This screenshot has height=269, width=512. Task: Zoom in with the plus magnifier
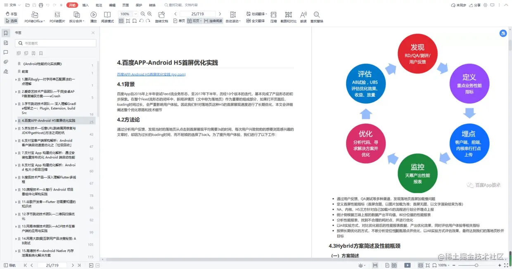[149, 14]
